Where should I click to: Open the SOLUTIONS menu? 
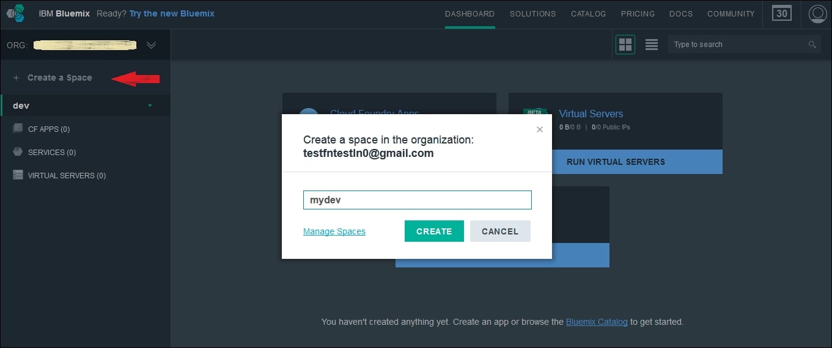coord(532,13)
